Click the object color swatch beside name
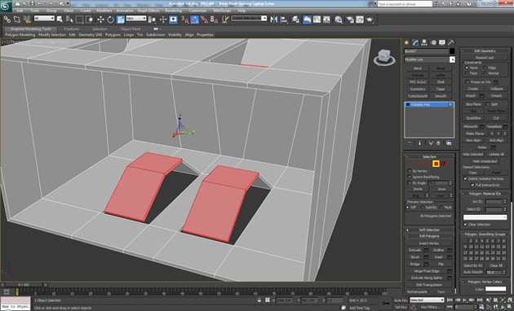Viewport: 514px width, 311px height. [x=452, y=51]
